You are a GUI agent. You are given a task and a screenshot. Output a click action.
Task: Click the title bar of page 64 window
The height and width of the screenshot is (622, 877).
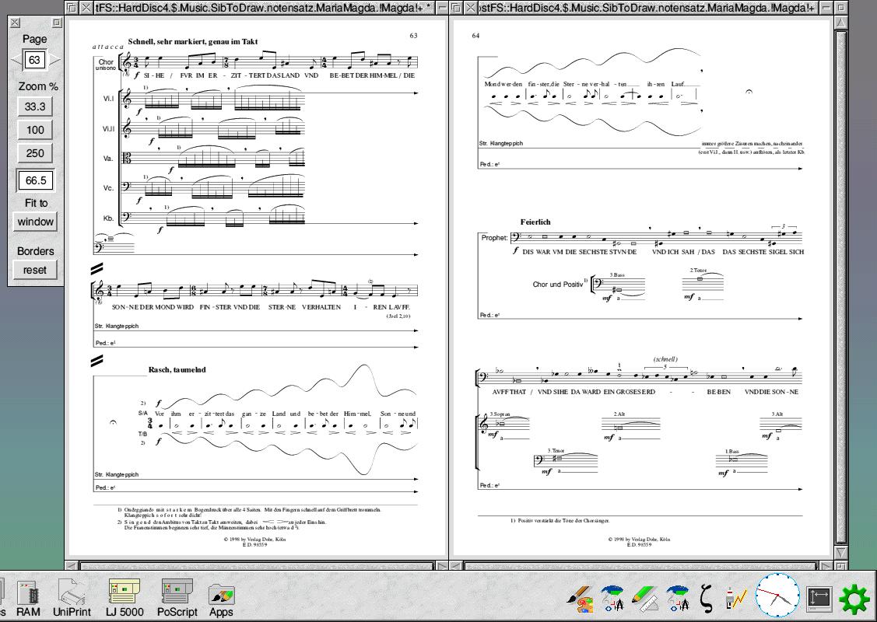pyautogui.click(x=649, y=7)
